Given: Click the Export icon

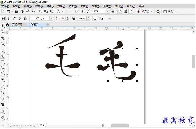Looking at the screenshot, I should click(83, 11).
